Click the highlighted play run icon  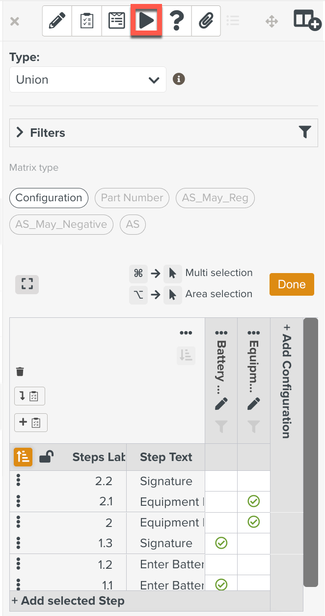click(x=146, y=21)
